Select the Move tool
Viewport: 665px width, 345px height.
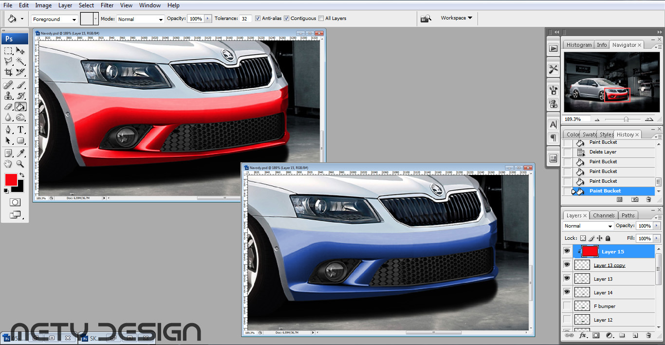point(20,51)
